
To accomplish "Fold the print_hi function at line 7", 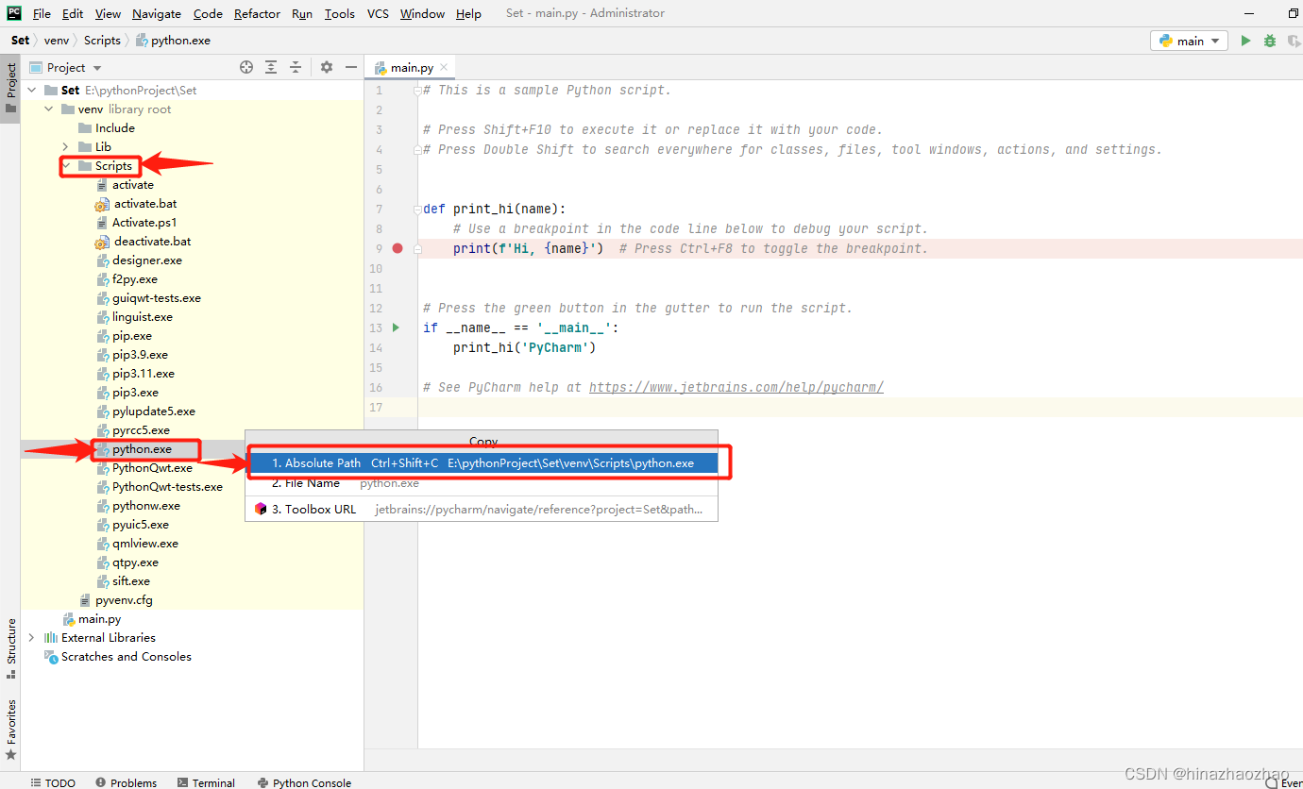I will tap(416, 210).
